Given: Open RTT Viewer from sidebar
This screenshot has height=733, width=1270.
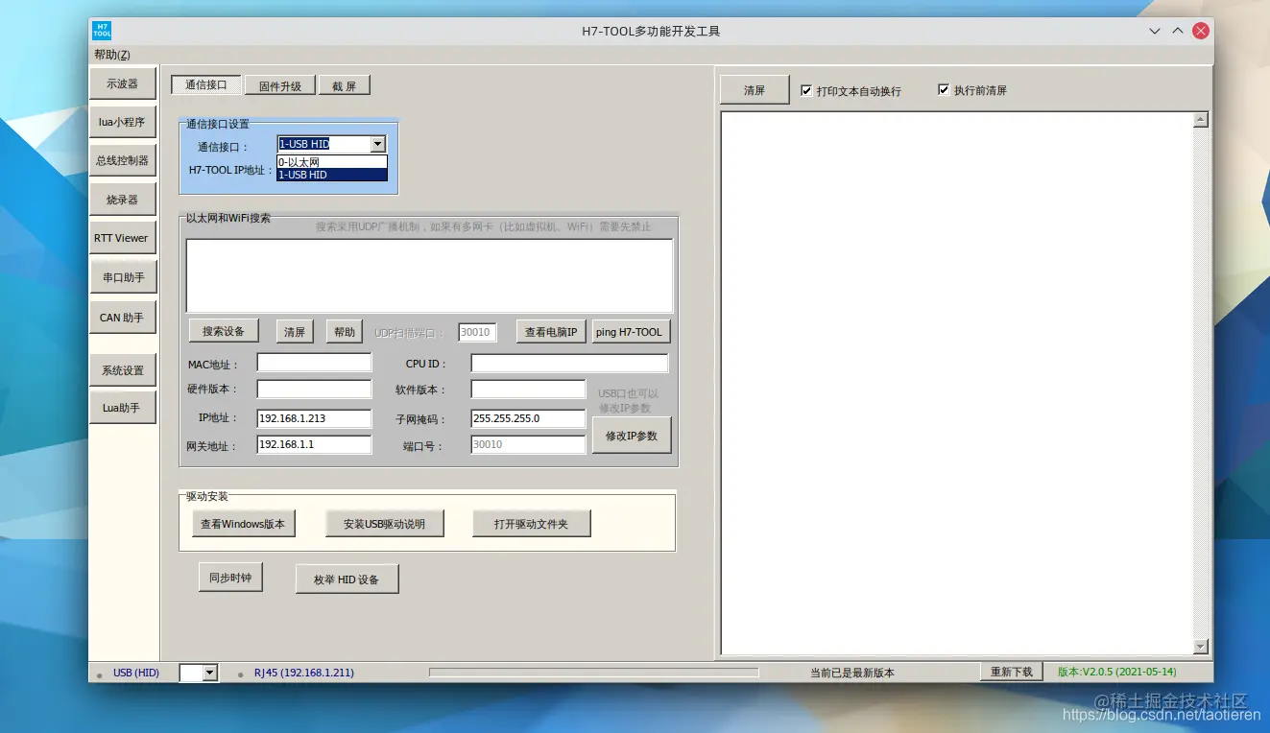Looking at the screenshot, I should 122,238.
